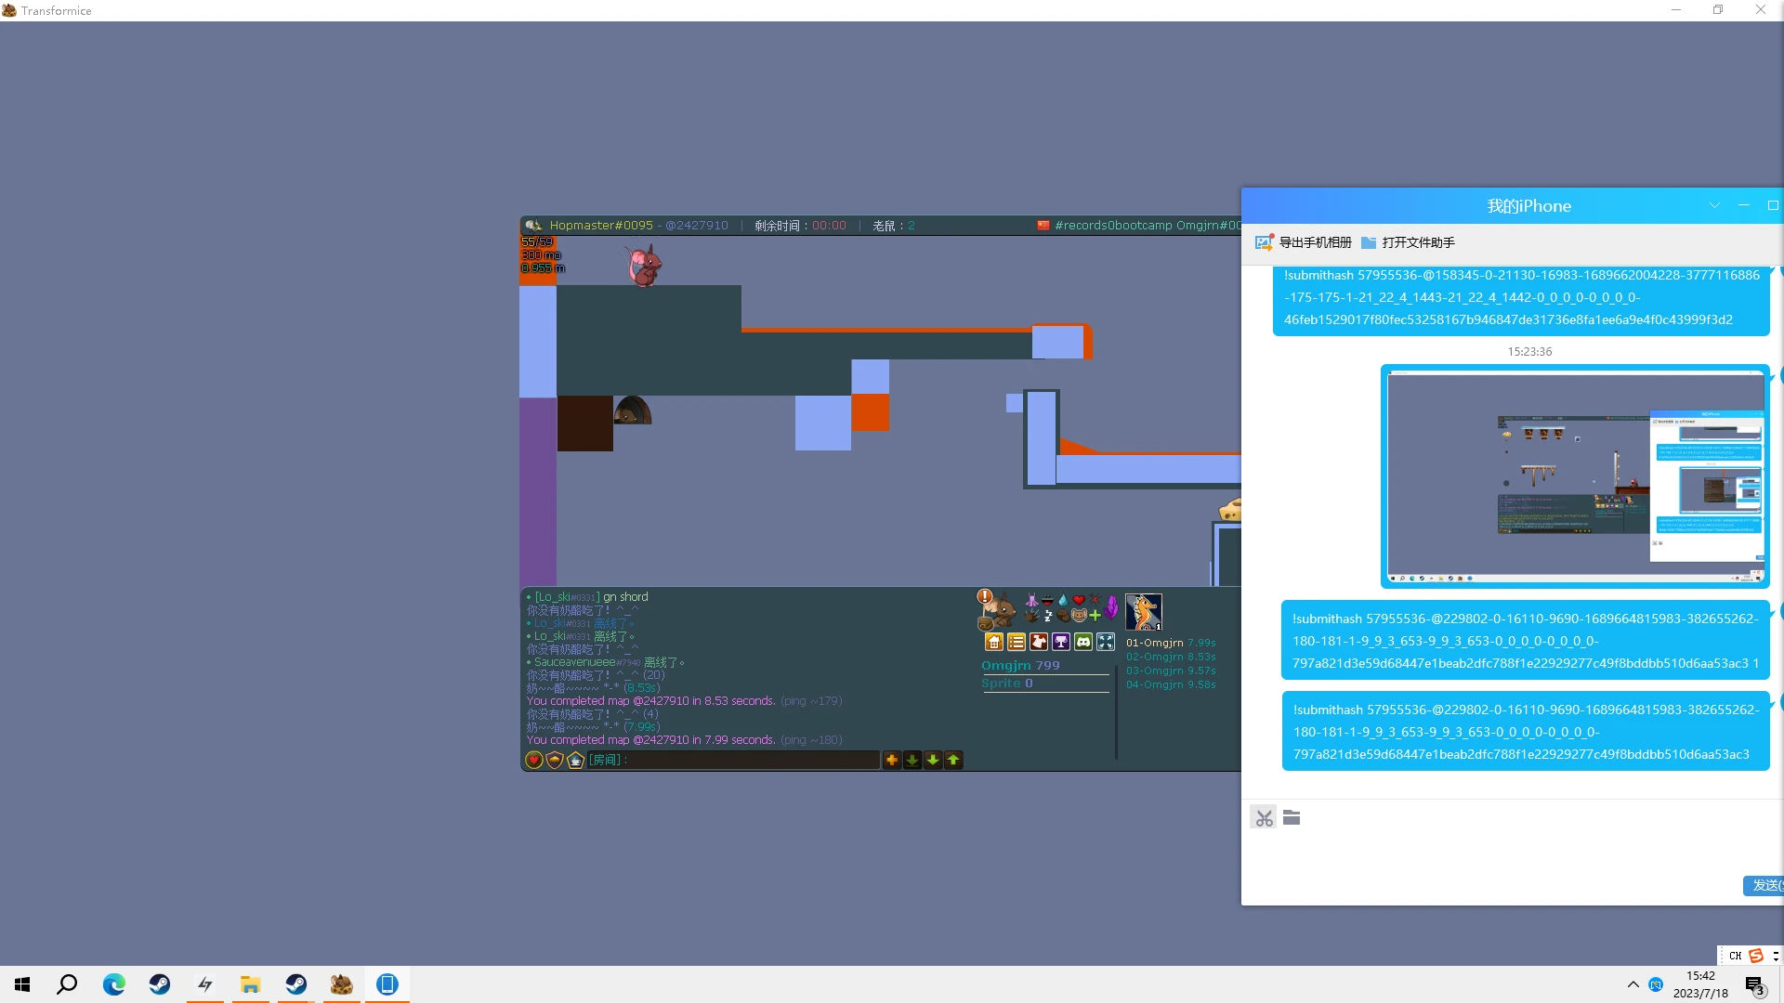Image resolution: width=1784 pixels, height=1003 pixels.
Task: Click the pink mouse character in game
Action: click(643, 265)
